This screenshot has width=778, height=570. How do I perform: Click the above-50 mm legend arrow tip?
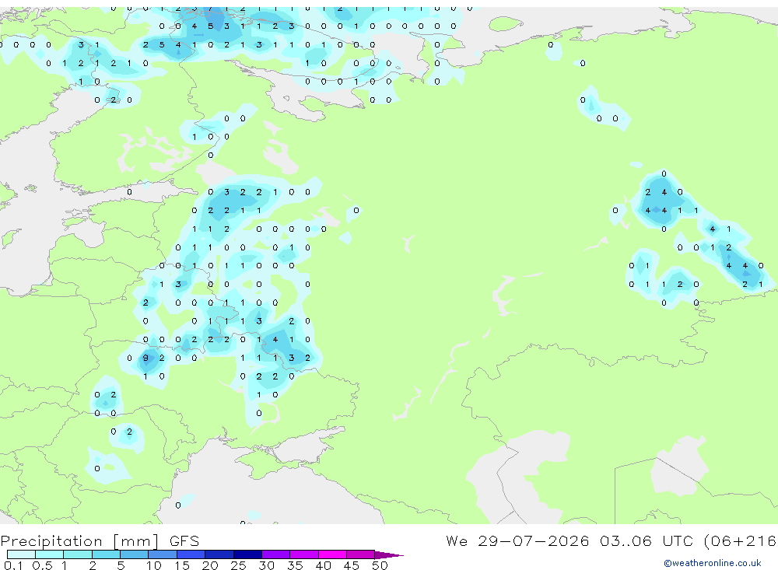pyautogui.click(x=390, y=555)
